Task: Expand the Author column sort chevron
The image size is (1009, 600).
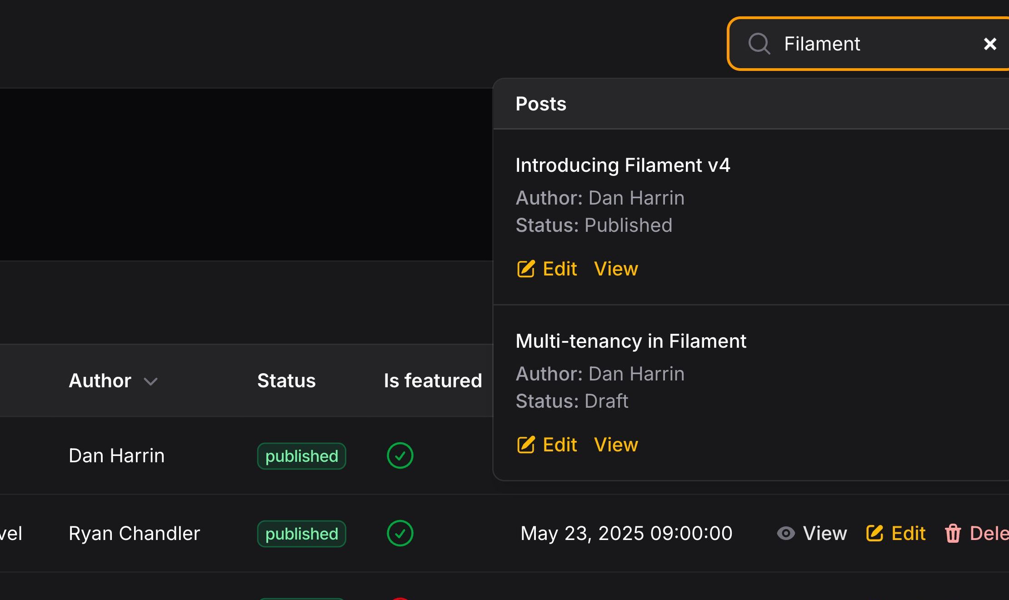Action: [x=150, y=381]
